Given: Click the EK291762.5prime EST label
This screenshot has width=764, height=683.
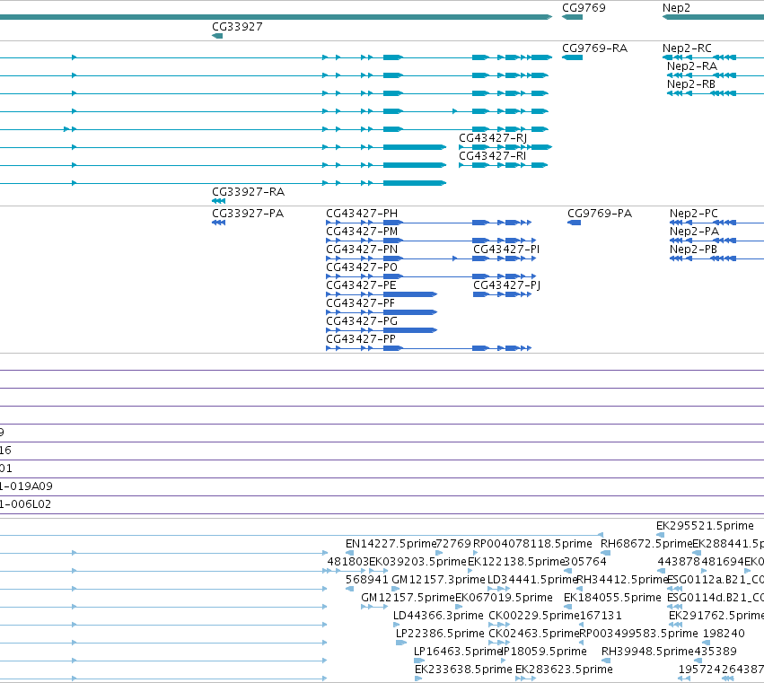Looking at the screenshot, I should click(716, 616).
